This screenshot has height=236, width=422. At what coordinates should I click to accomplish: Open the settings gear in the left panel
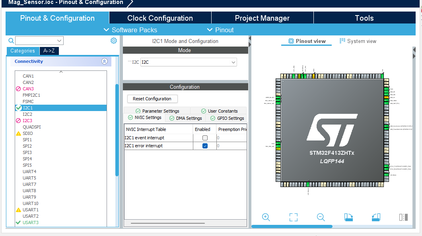click(x=114, y=40)
